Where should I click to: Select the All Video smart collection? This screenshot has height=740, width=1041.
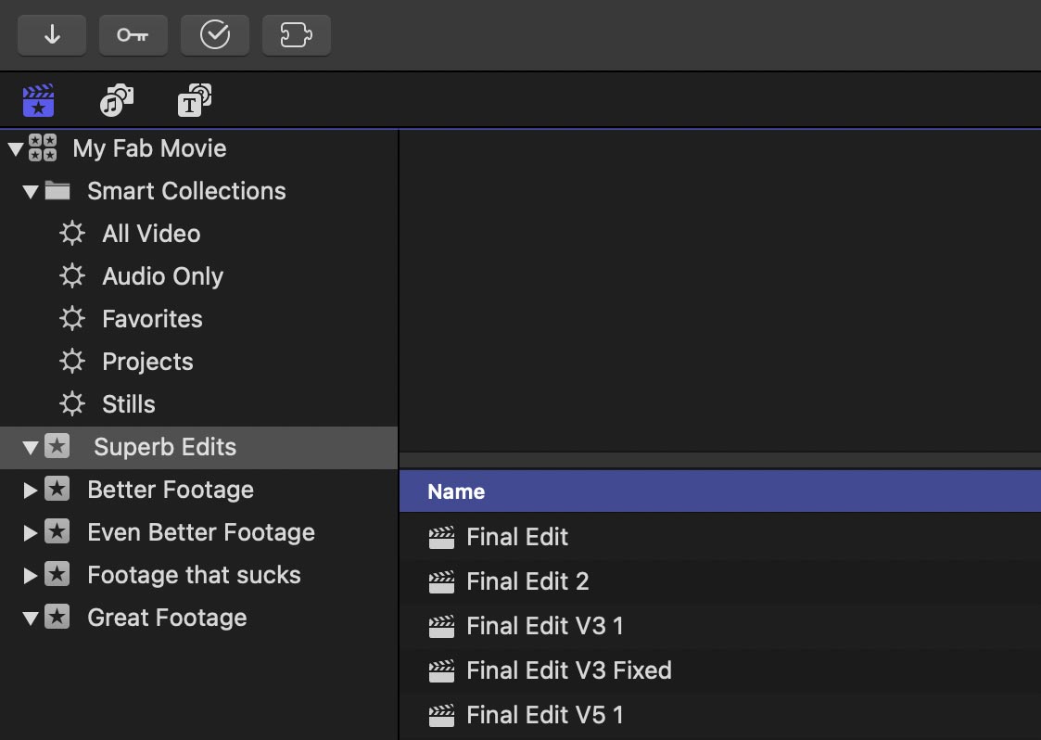151,233
